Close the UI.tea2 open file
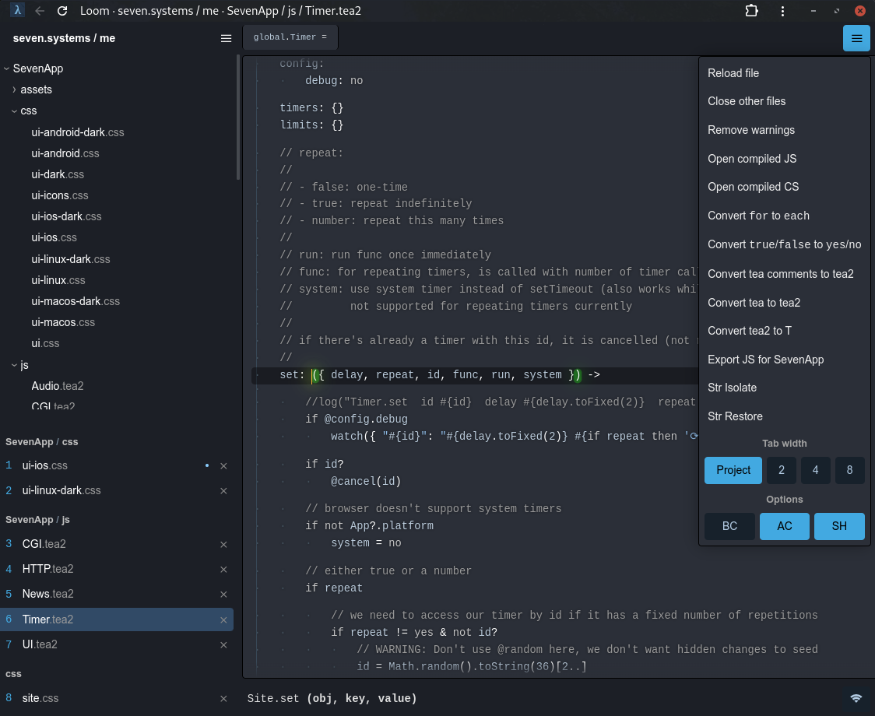 223,644
